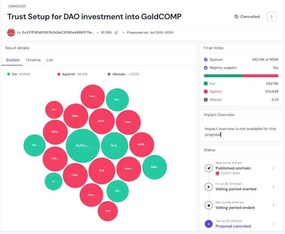Click the proposer avatar icon
The height and width of the screenshot is (234, 285).
[11, 33]
